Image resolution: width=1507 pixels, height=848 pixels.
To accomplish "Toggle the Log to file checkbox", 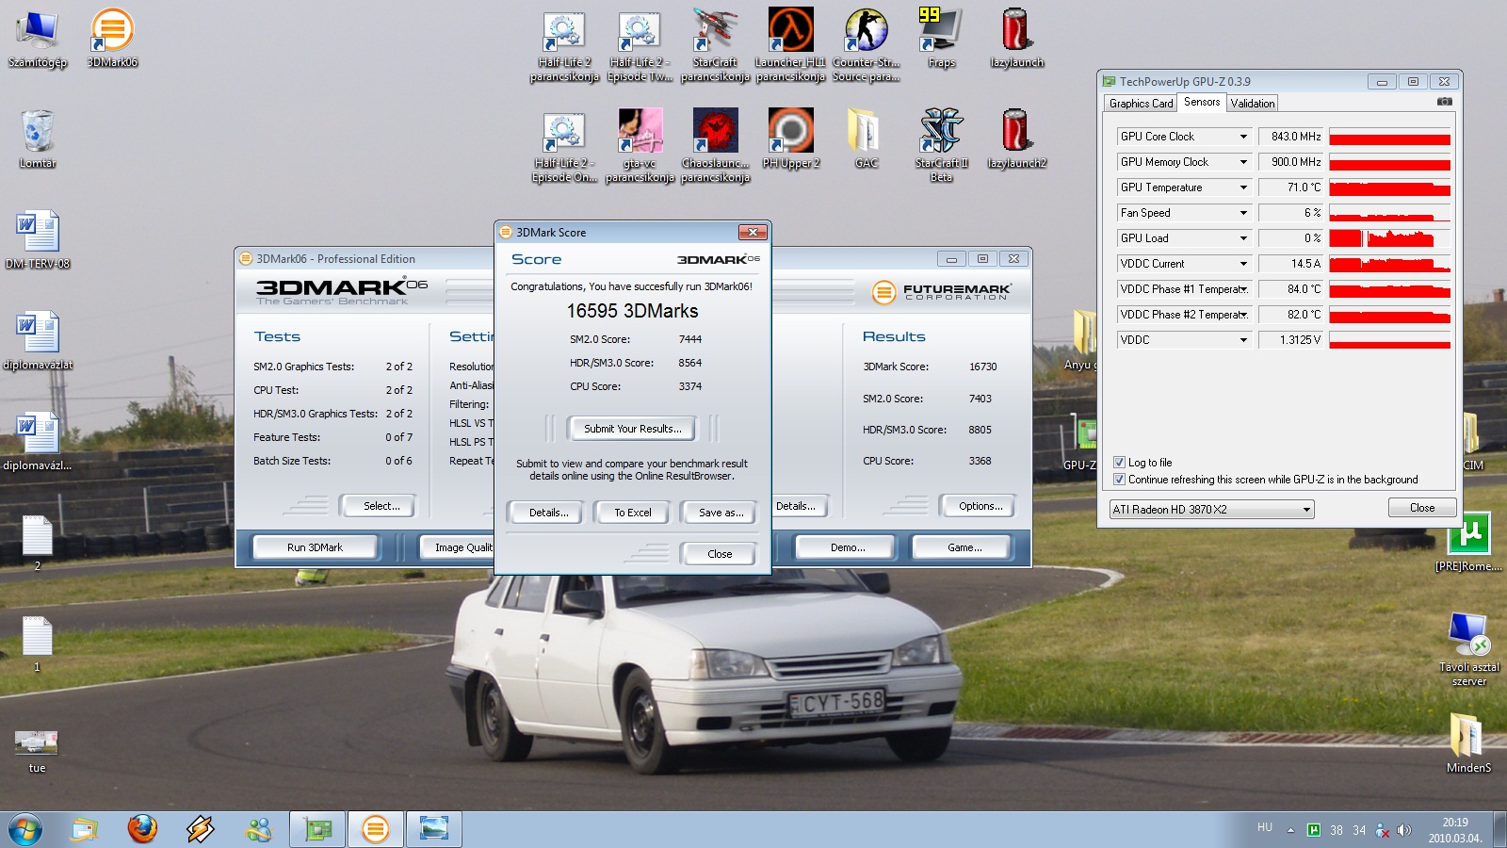I will pos(1119,462).
